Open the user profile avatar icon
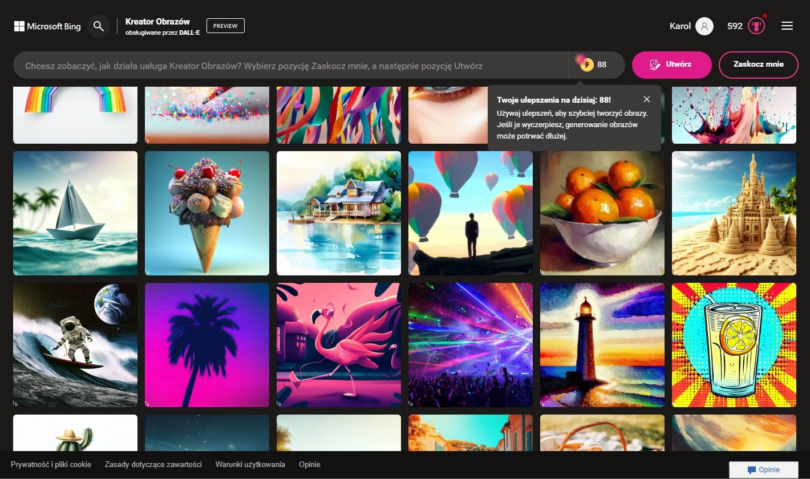This screenshot has height=479, width=810. tap(704, 26)
